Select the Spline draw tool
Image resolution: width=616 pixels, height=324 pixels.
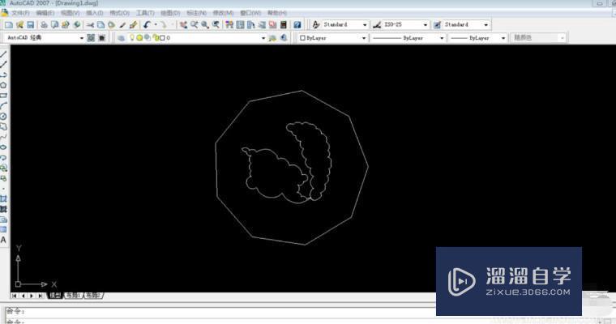(3, 137)
